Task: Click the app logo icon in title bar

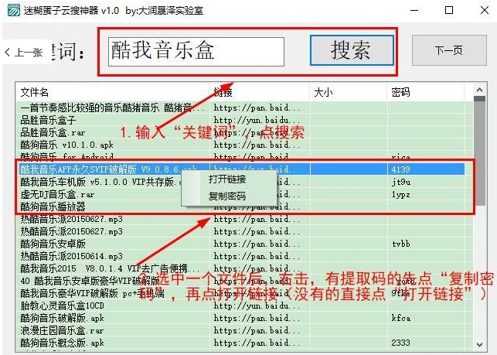Action: 14,11
